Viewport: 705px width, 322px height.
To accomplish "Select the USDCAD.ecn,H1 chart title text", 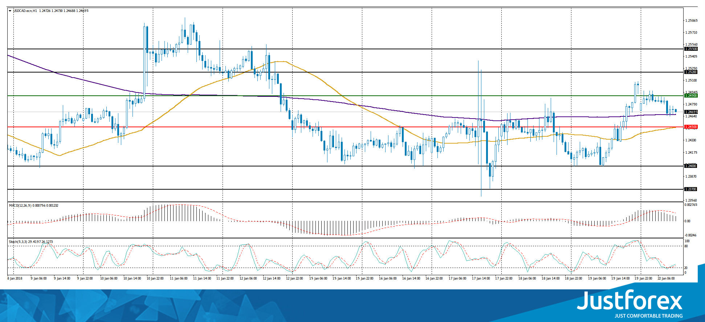I will coord(25,11).
